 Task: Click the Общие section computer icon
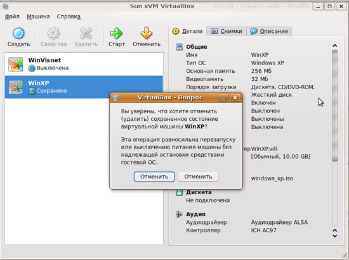tap(180, 47)
